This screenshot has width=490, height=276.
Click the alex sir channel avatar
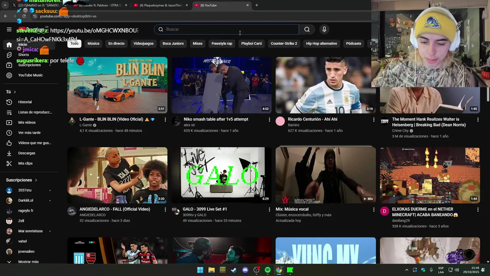click(x=176, y=122)
